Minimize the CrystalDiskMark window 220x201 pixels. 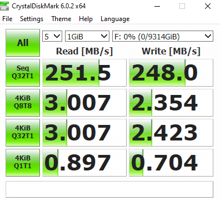(x=157, y=6)
